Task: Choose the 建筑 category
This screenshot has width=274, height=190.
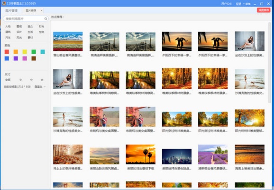Action: 8,32
